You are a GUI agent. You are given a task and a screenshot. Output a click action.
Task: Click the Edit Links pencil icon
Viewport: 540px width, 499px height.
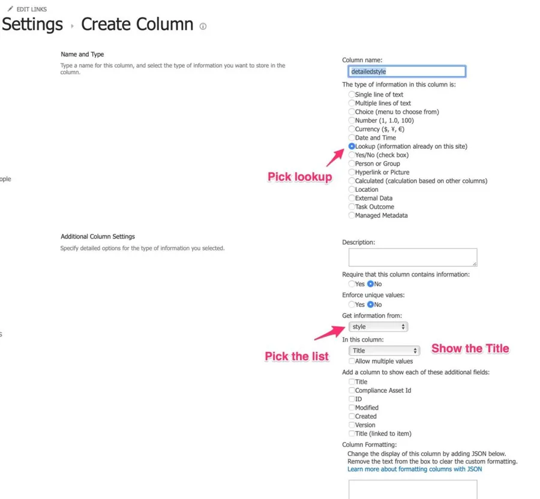(10, 10)
